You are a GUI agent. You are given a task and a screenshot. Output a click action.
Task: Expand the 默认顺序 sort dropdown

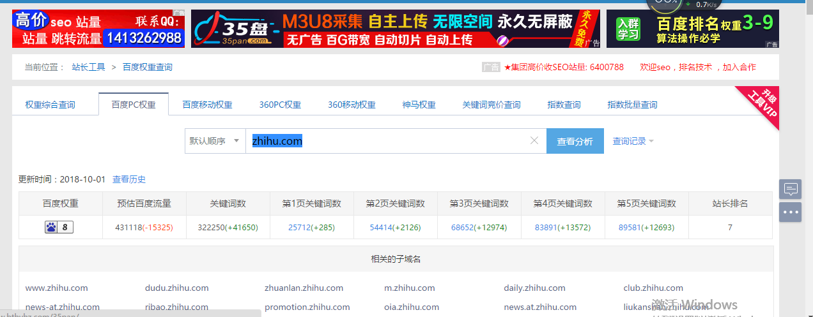215,141
